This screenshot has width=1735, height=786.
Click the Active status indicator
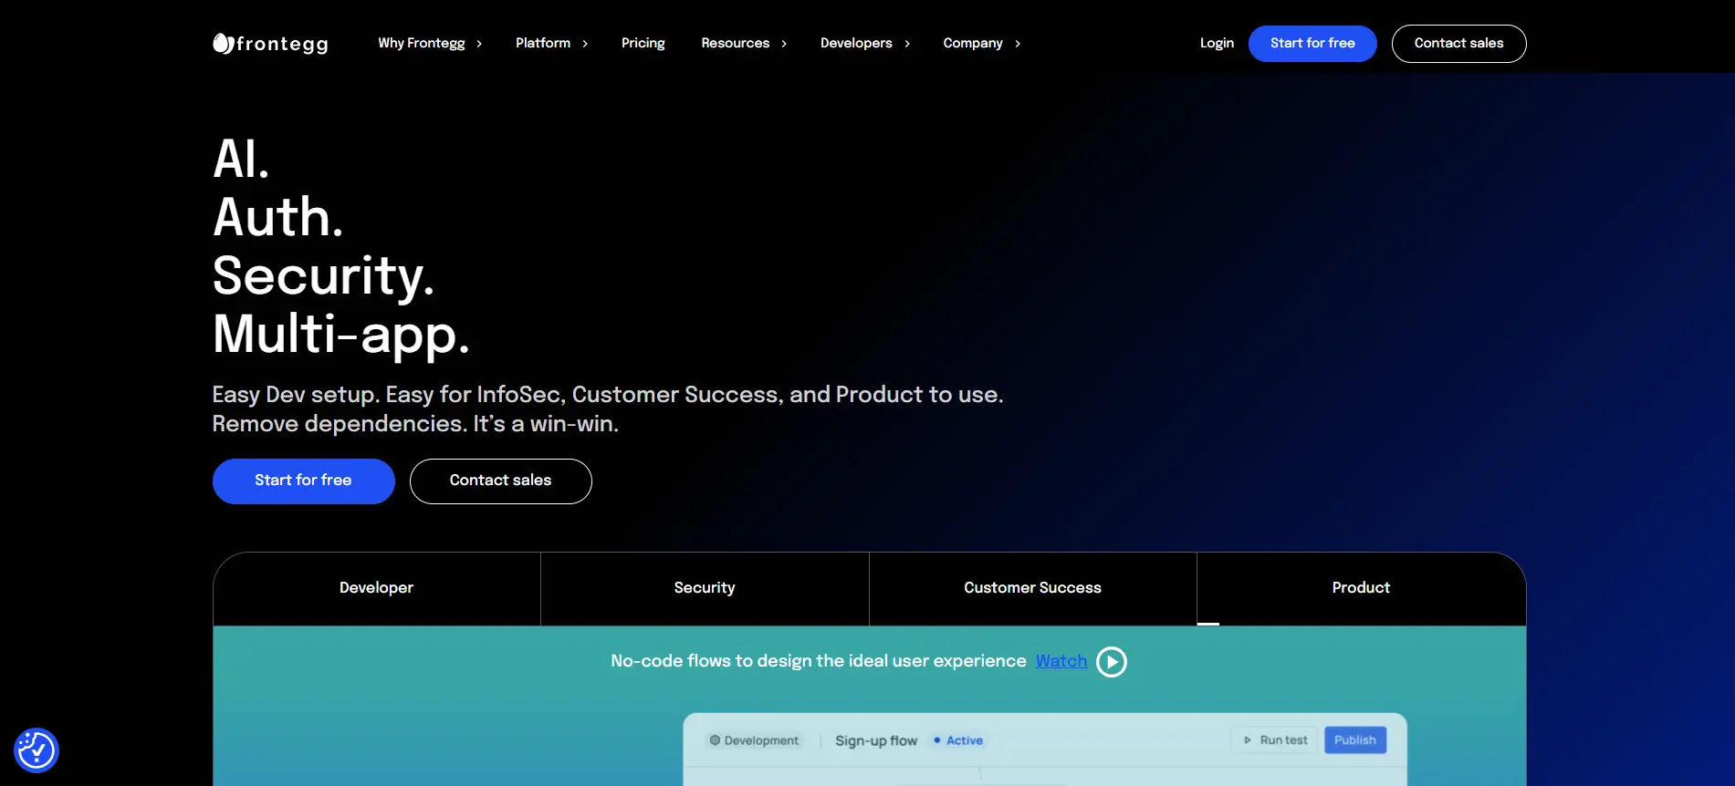point(958,740)
